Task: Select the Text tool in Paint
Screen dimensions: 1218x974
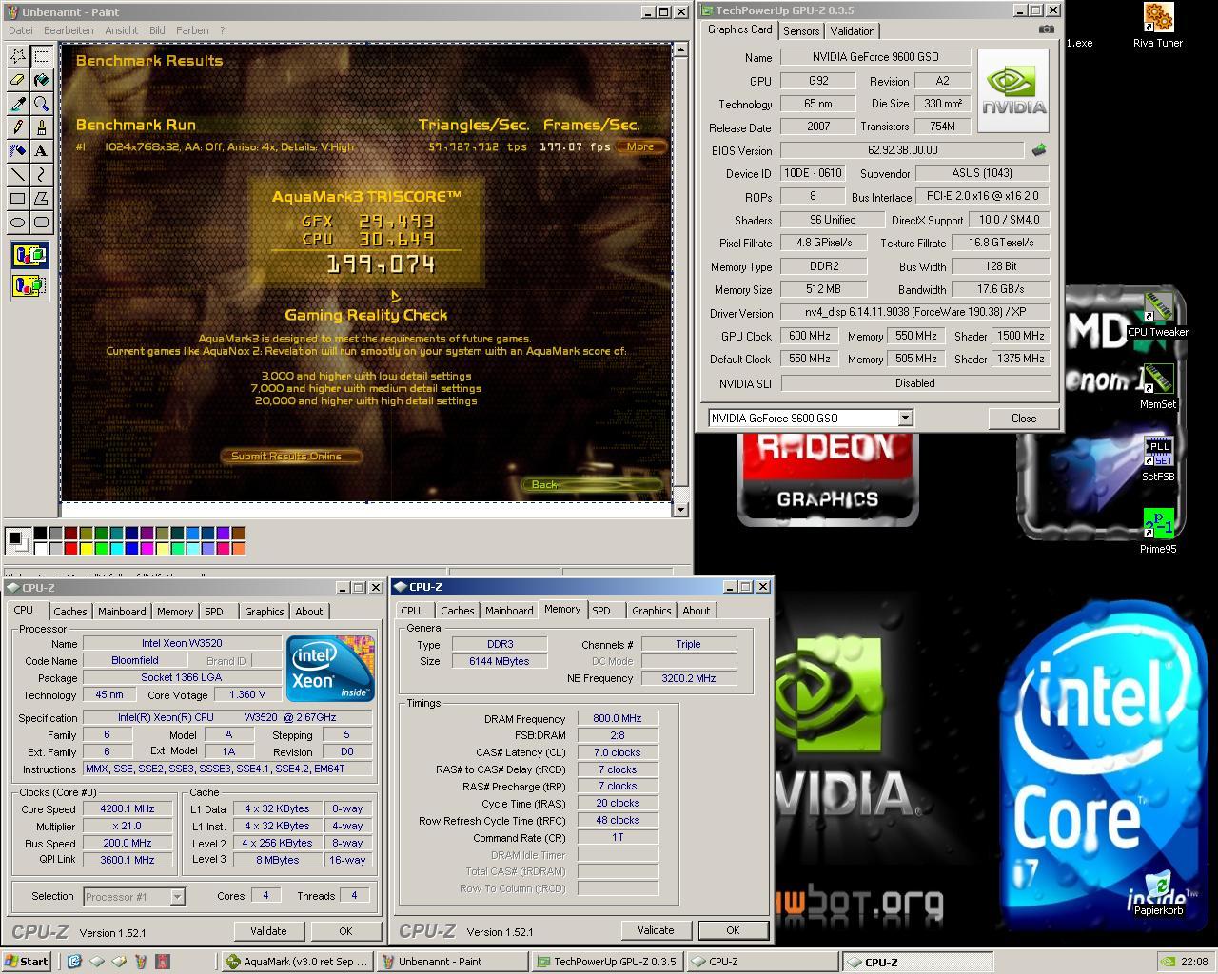Action: coord(42,150)
